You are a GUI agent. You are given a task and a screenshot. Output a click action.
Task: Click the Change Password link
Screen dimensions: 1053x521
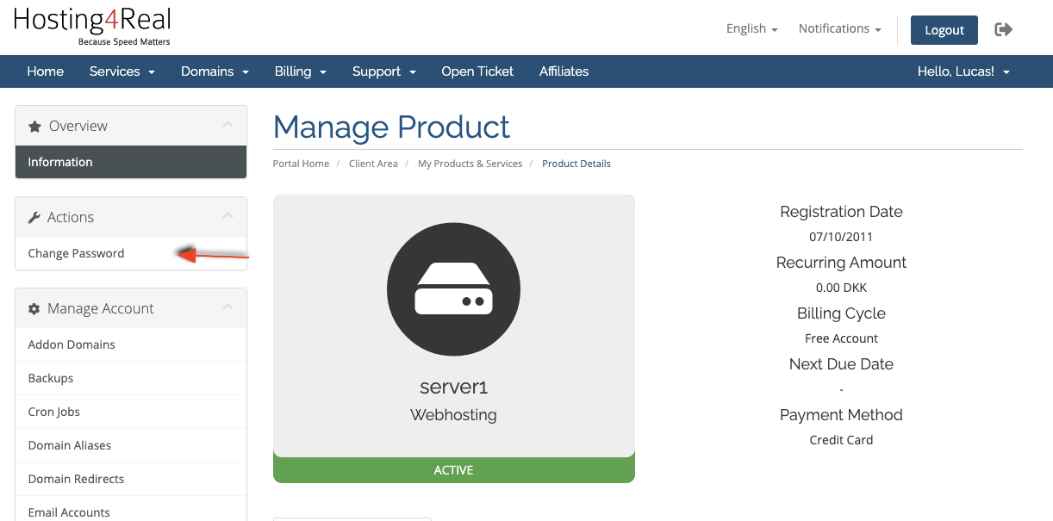pyautogui.click(x=76, y=253)
